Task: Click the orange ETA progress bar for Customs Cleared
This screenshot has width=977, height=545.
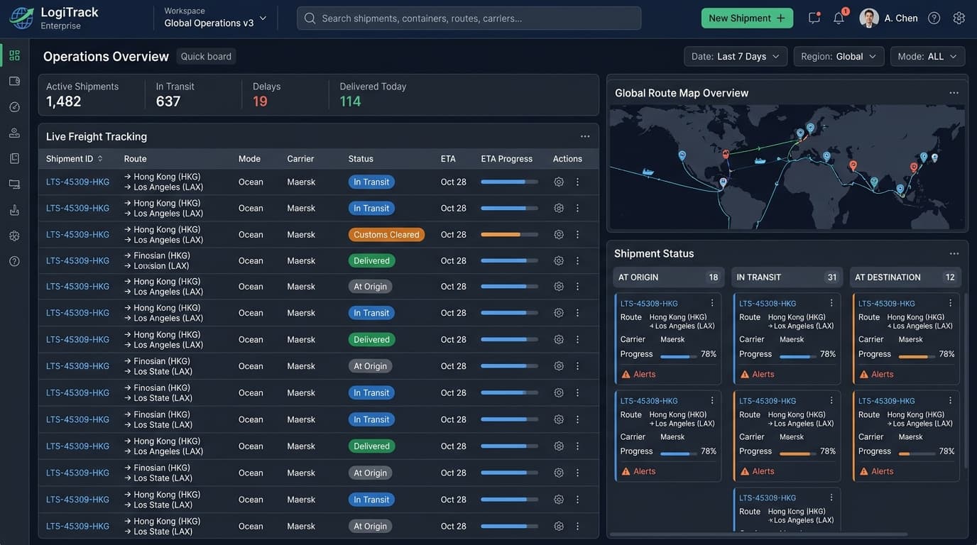Action: [x=509, y=234]
